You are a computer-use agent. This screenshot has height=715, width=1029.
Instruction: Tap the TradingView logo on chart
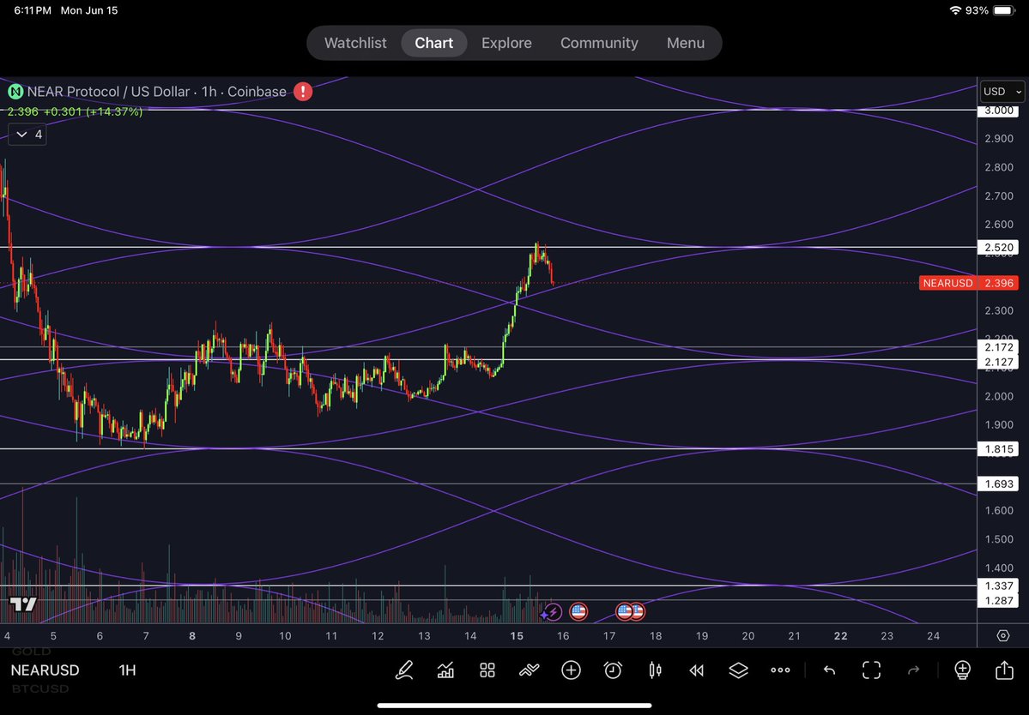(x=23, y=604)
